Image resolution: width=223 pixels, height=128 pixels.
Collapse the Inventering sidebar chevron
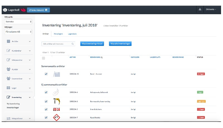30,97
